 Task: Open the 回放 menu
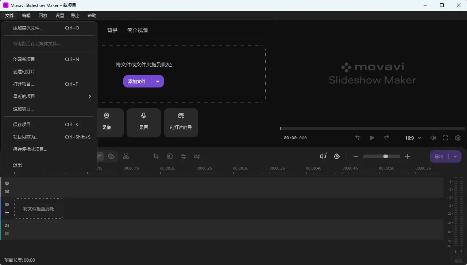tap(43, 15)
